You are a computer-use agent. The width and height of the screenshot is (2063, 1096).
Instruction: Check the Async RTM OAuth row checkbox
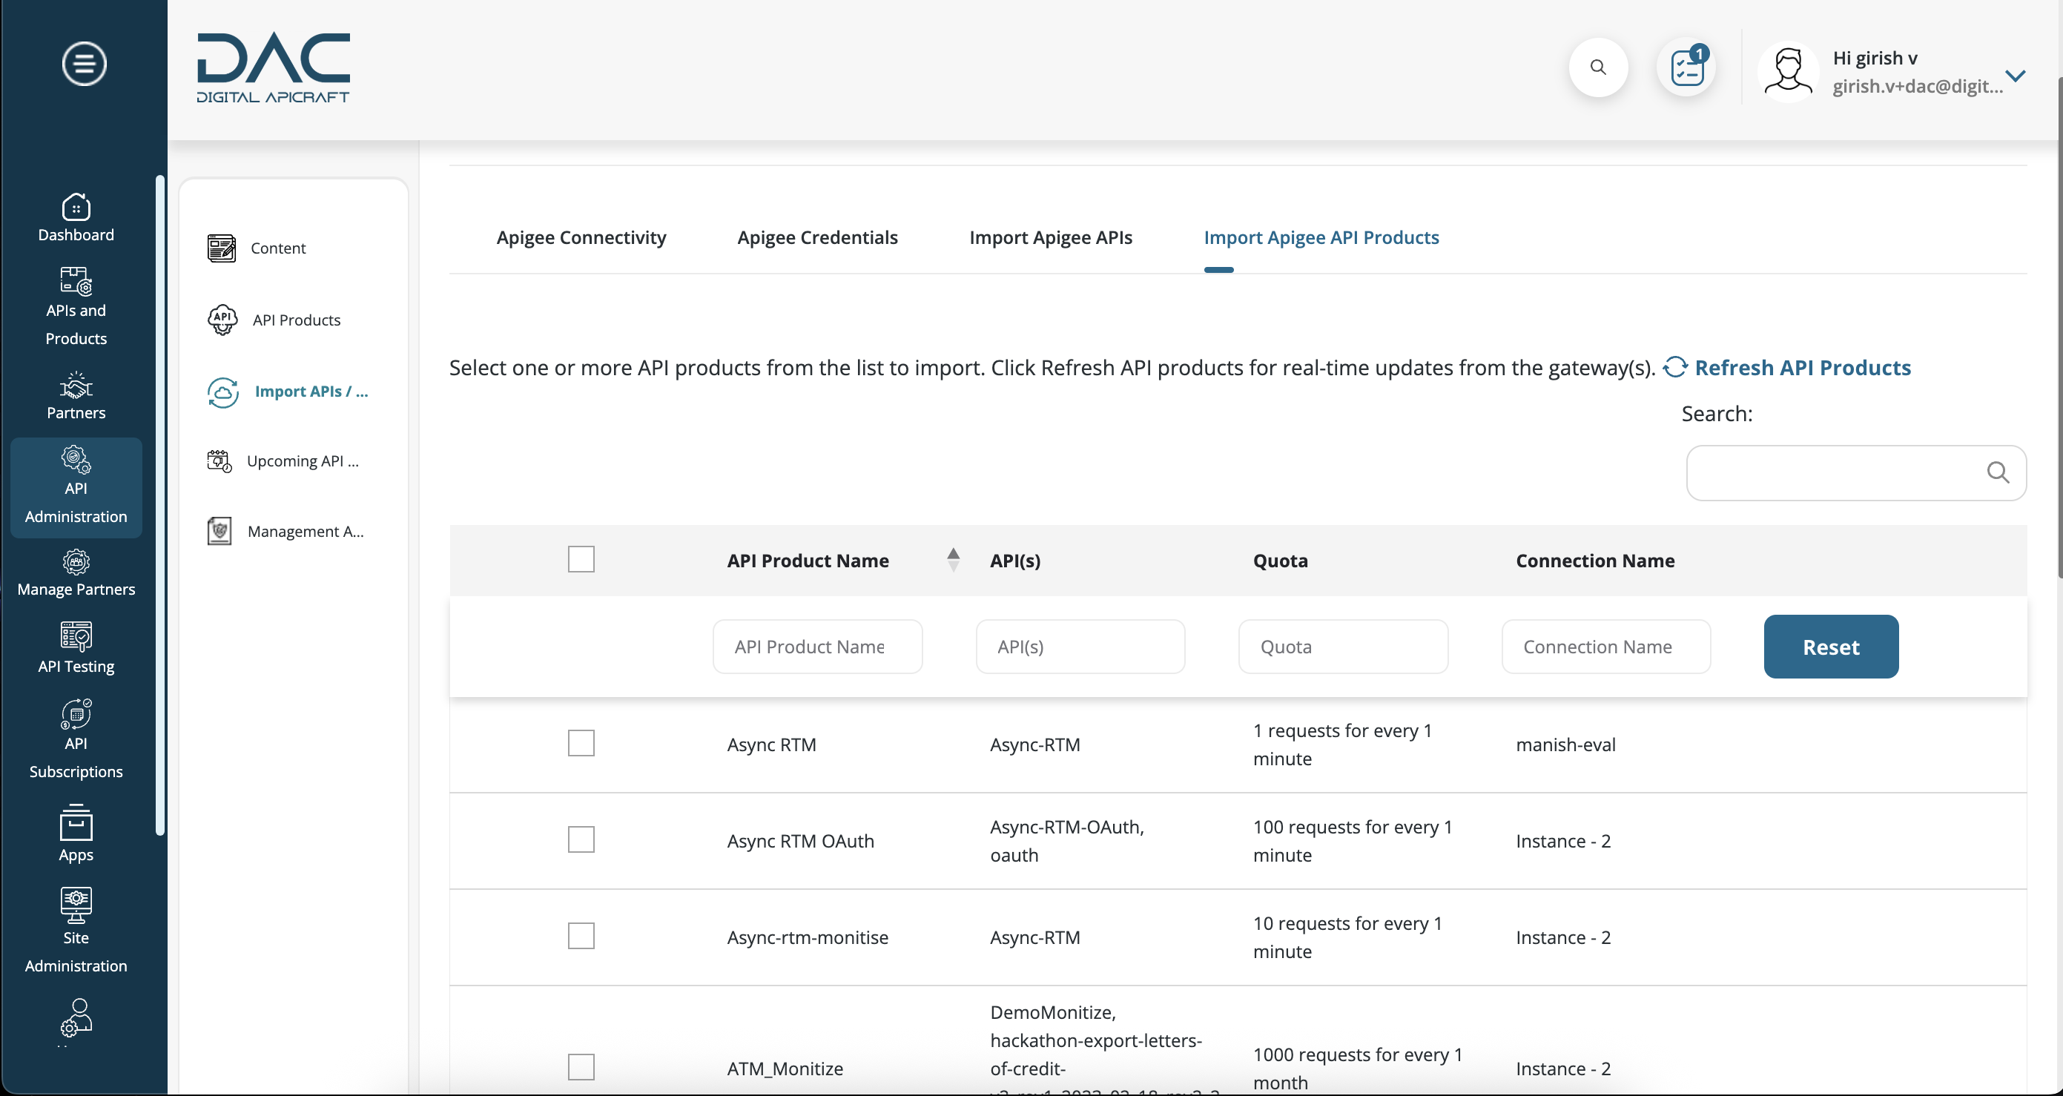[x=581, y=839]
